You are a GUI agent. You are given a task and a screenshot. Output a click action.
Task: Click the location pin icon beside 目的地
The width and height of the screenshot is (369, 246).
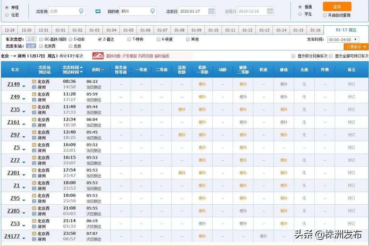coord(152,11)
